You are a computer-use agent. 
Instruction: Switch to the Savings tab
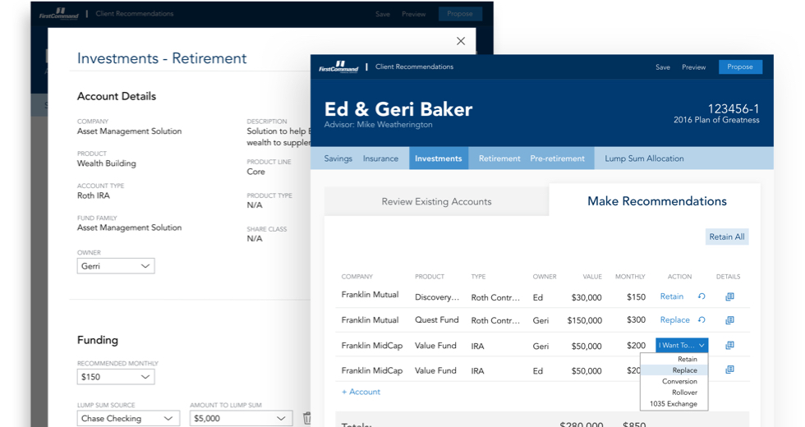tap(338, 158)
